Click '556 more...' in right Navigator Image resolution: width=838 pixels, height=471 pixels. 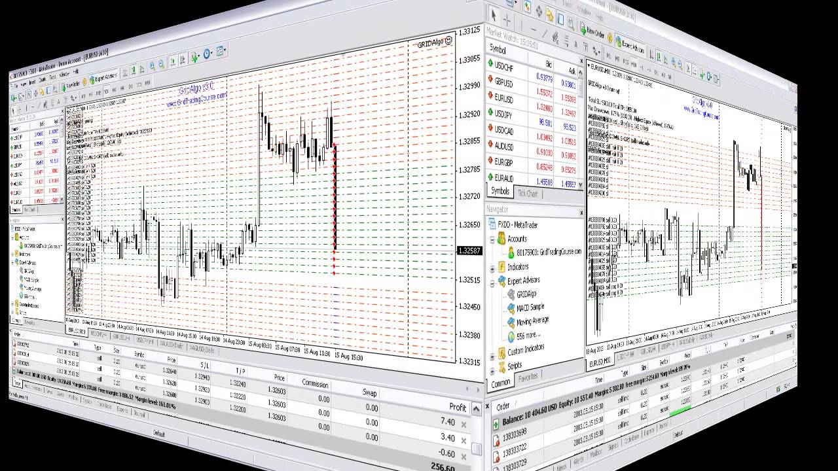click(524, 336)
